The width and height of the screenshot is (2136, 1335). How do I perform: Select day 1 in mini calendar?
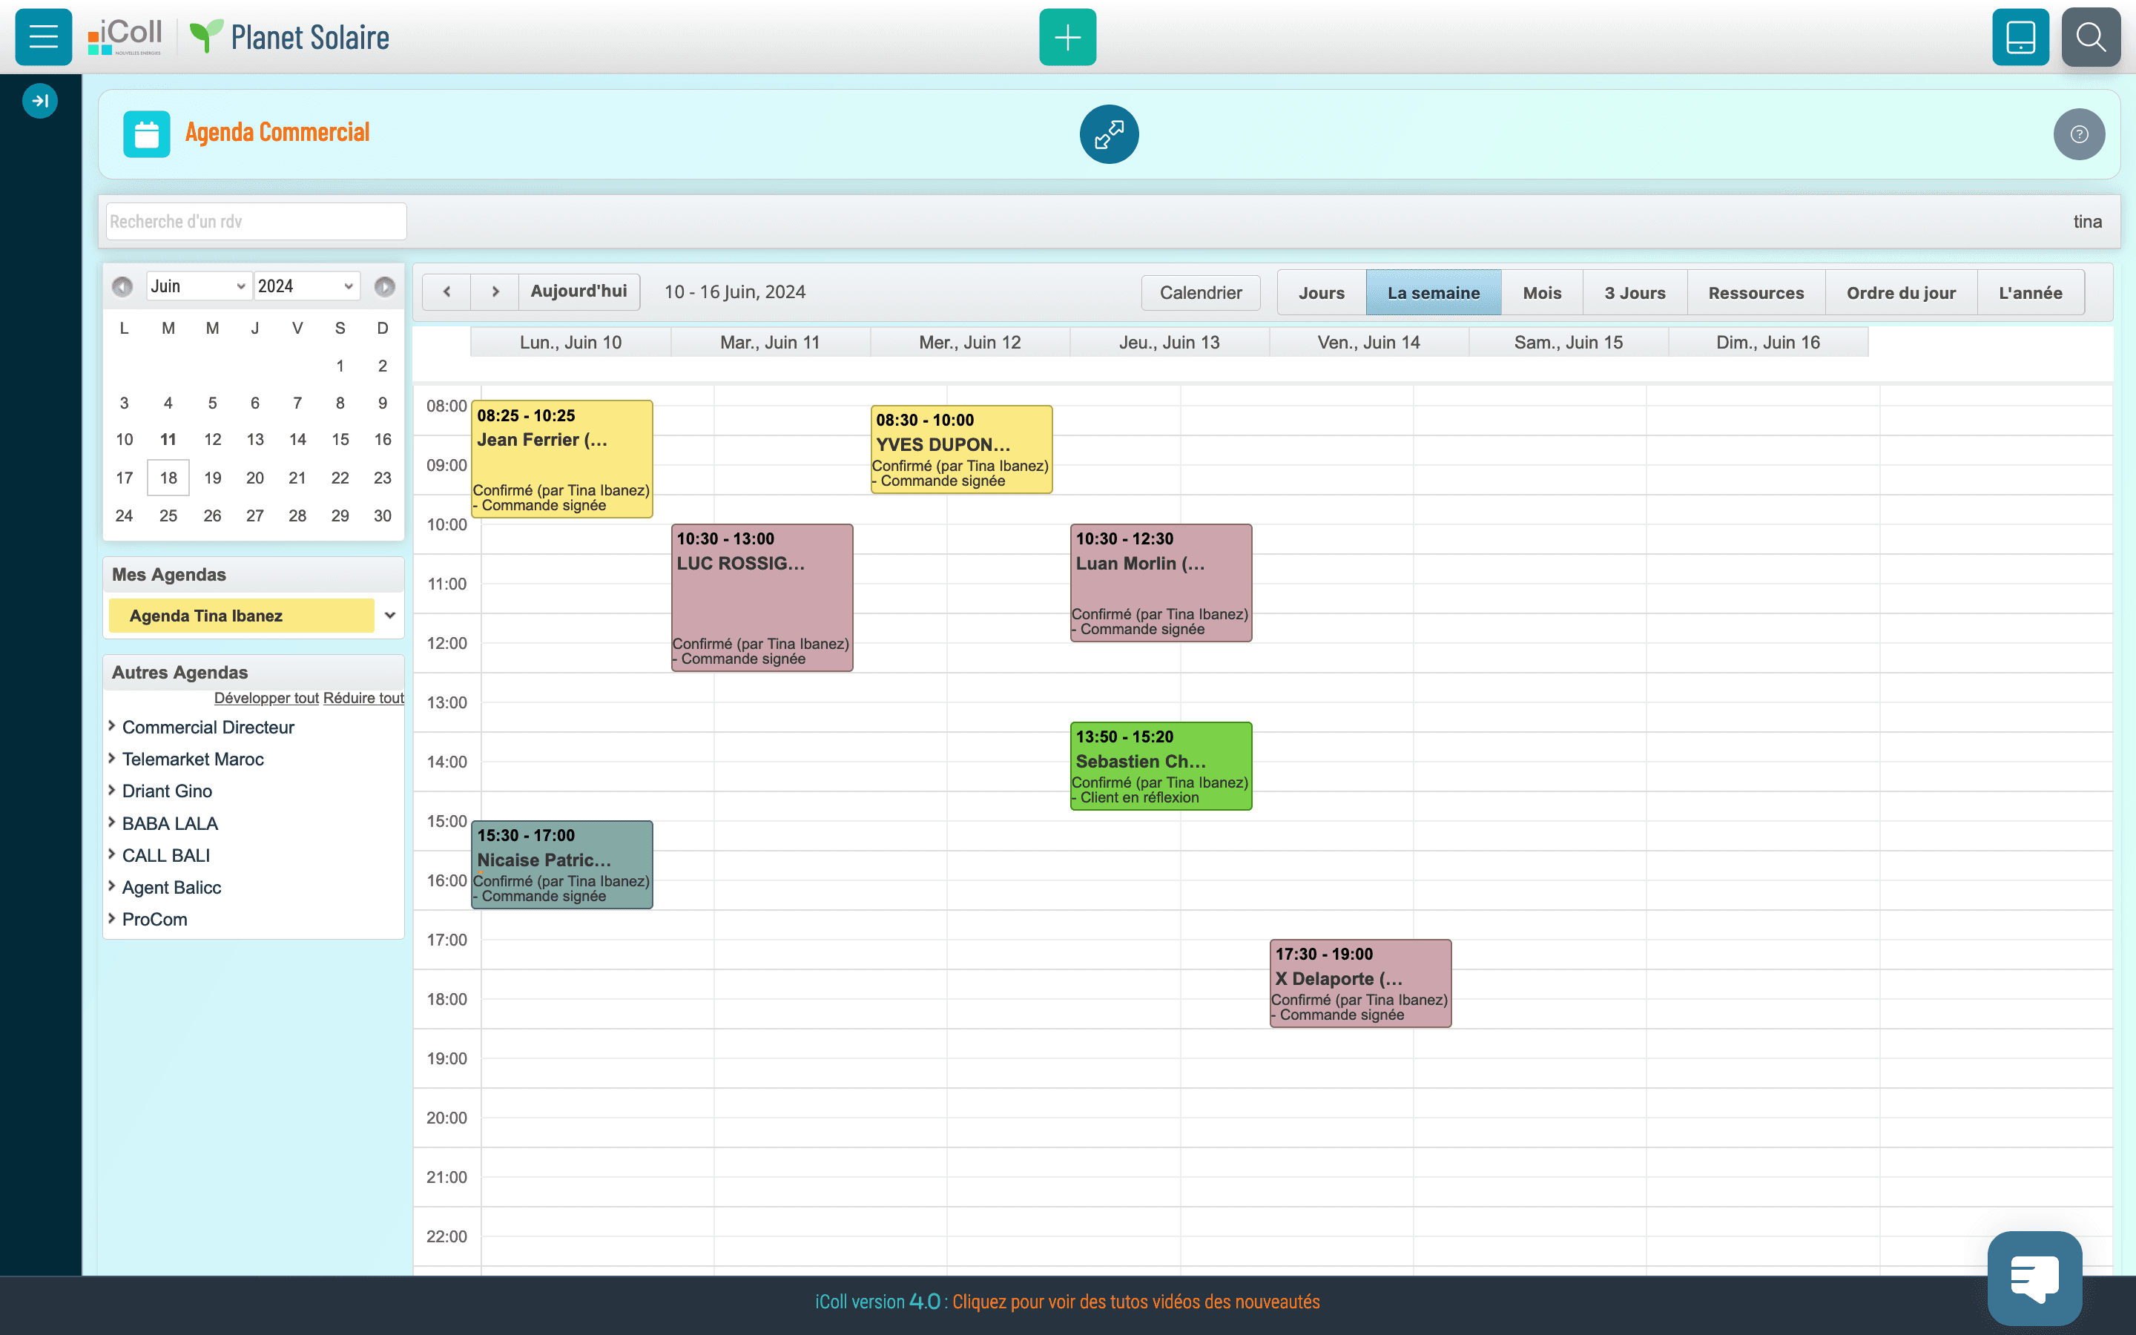(x=340, y=366)
